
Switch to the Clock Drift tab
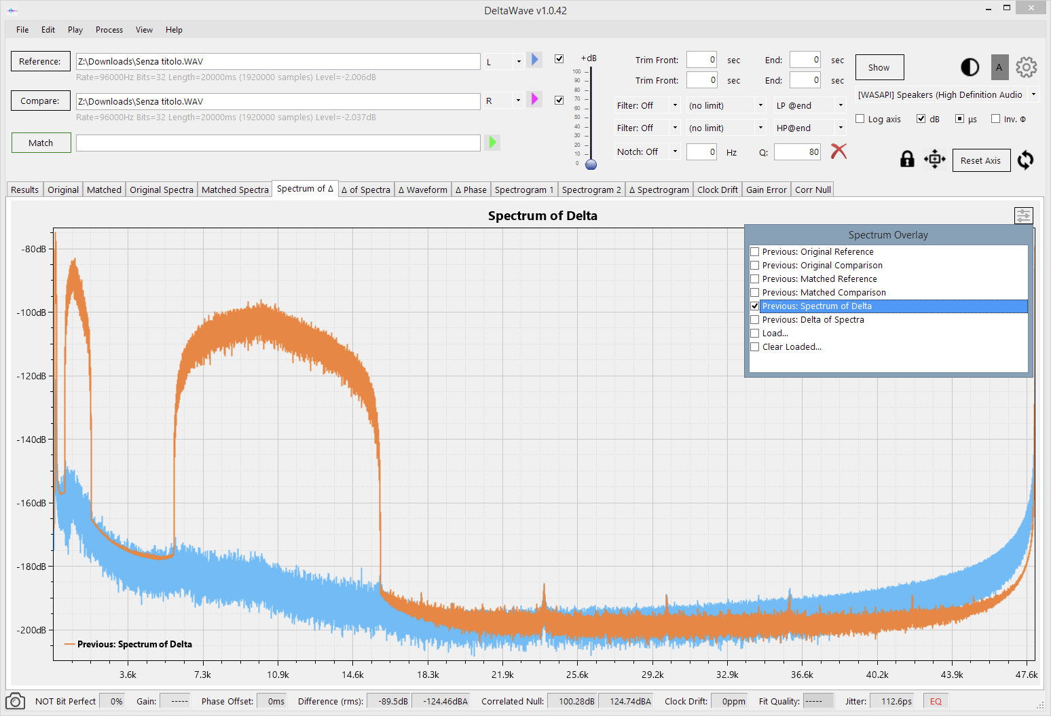(x=718, y=190)
